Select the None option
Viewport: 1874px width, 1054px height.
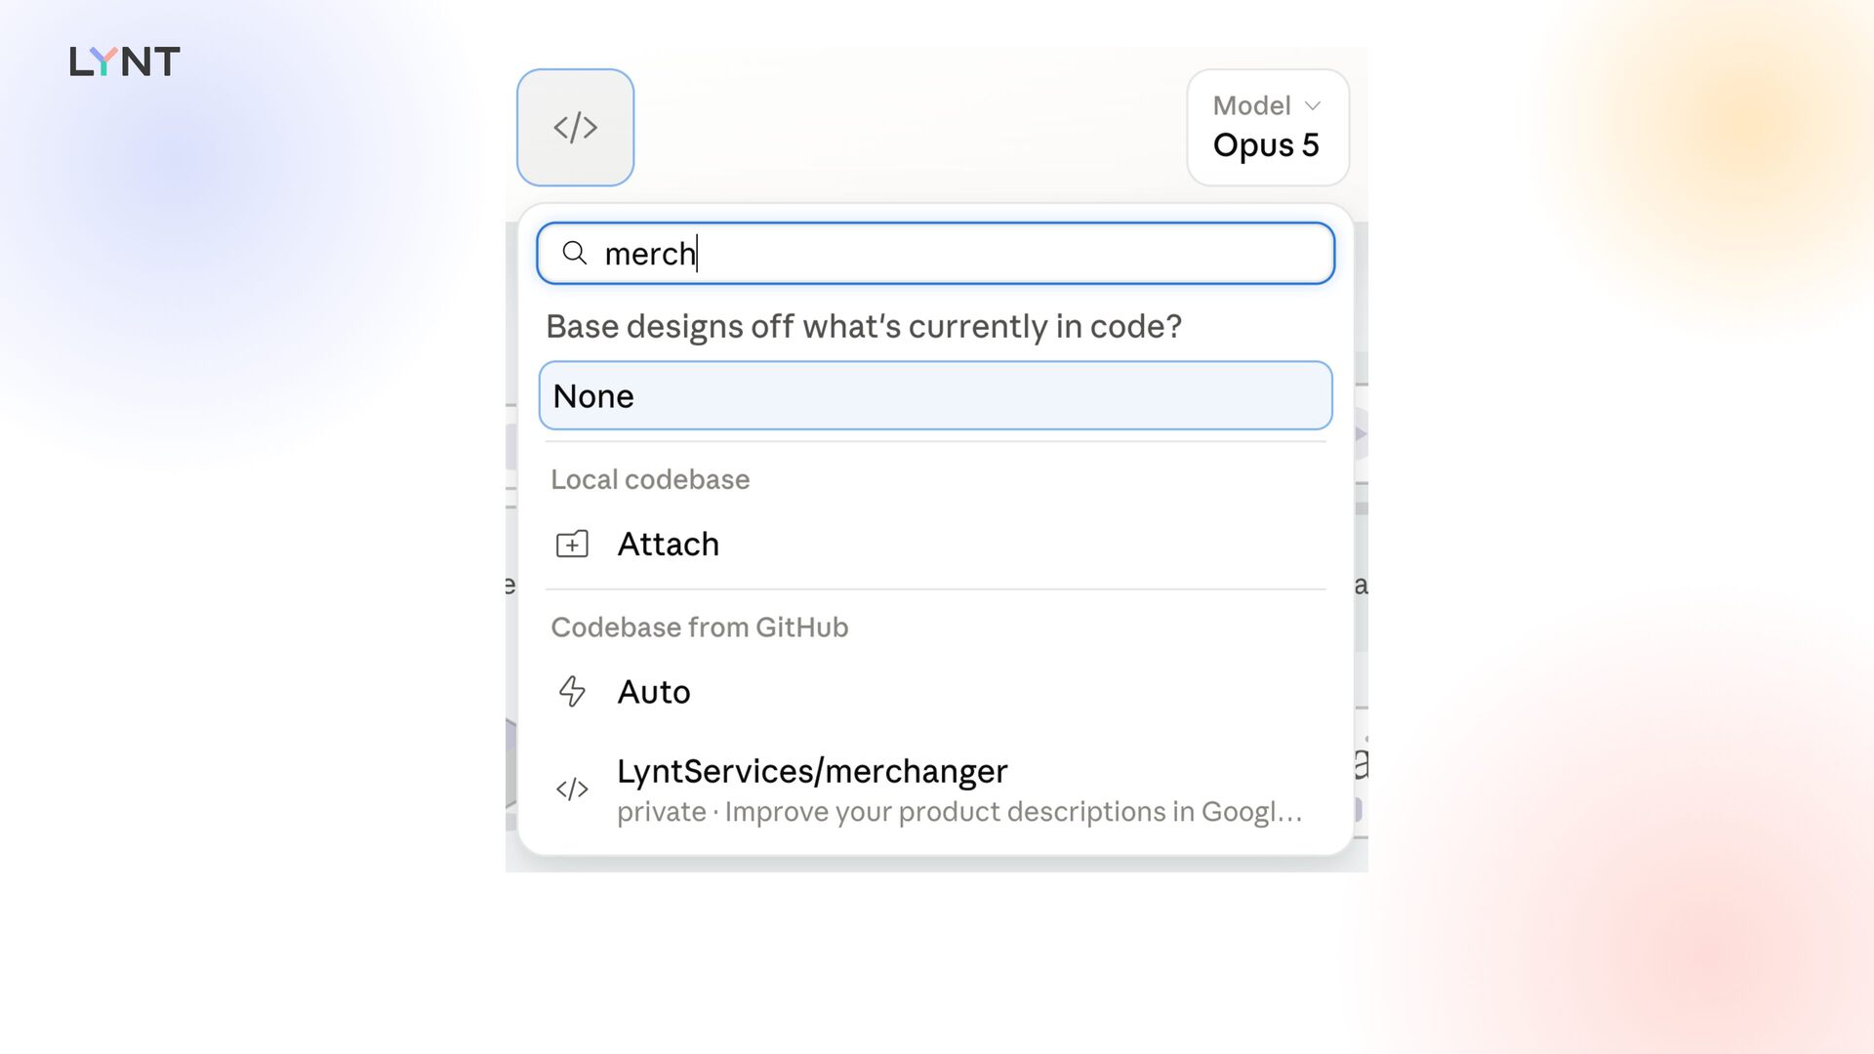click(935, 395)
